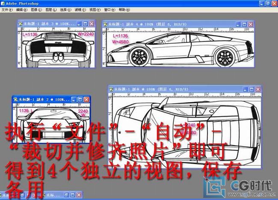Click the rear-view car drawing in 副本 3
Image resolution: width=278 pixels, height=200 pixels.
tap(58, 50)
